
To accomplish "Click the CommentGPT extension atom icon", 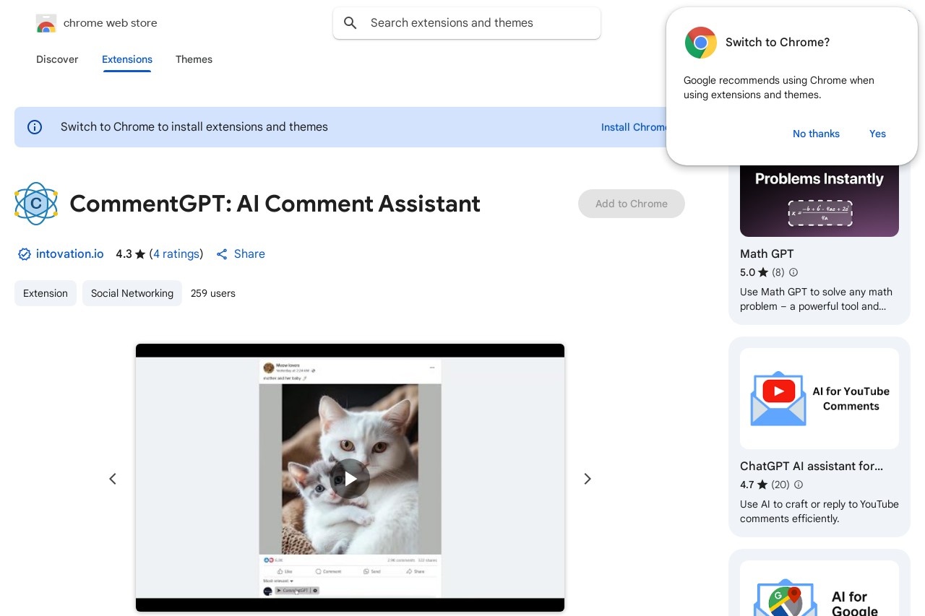I will [36, 204].
